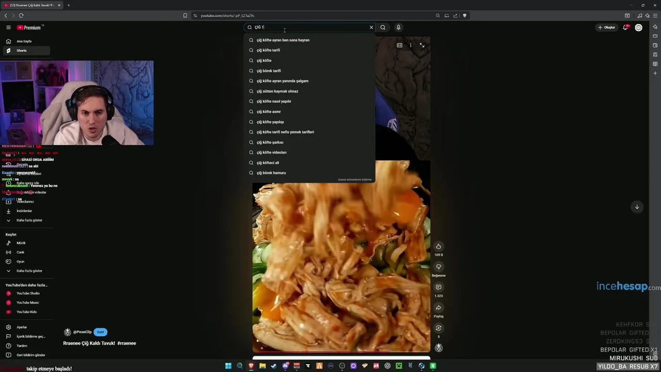Open OBS Studio from the taskbar
Viewport: 661px width, 372px height.
pos(342,366)
